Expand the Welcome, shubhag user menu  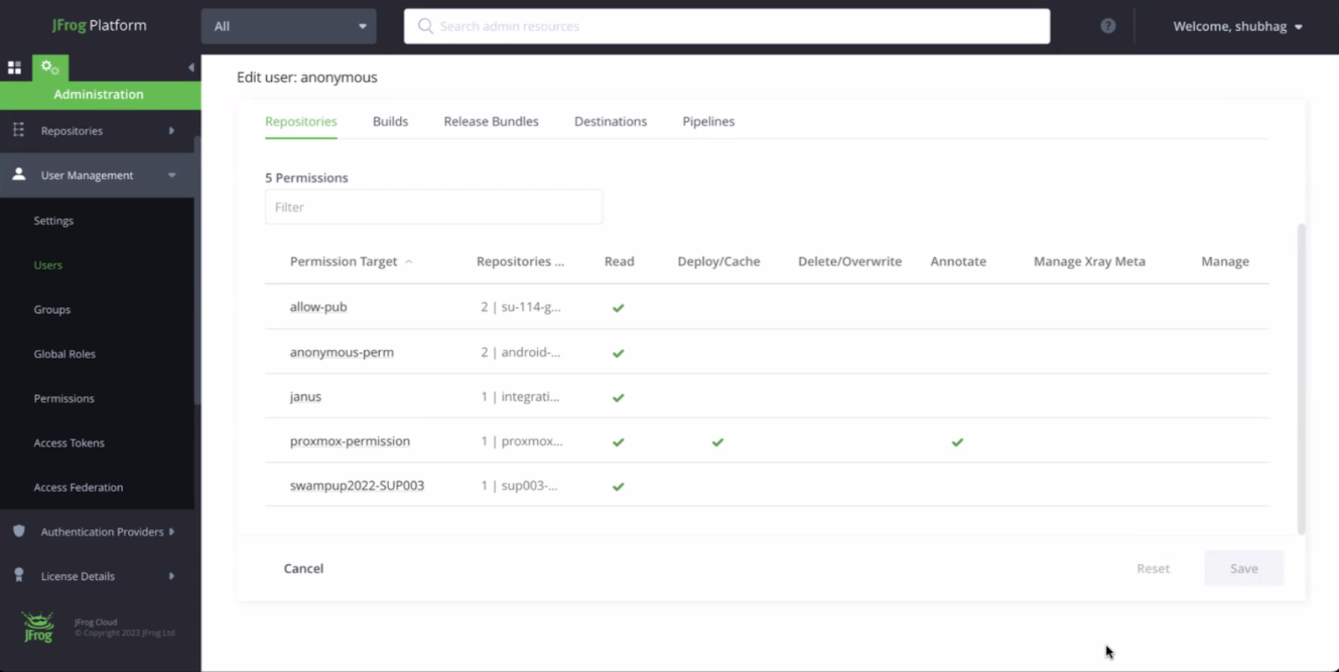tap(1237, 26)
